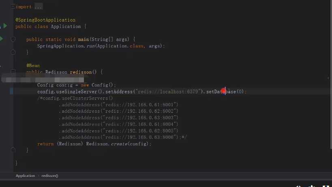This screenshot has height=187, width=332.
Task: Click the commented config.useClusterServers() line
Action: (75, 98)
